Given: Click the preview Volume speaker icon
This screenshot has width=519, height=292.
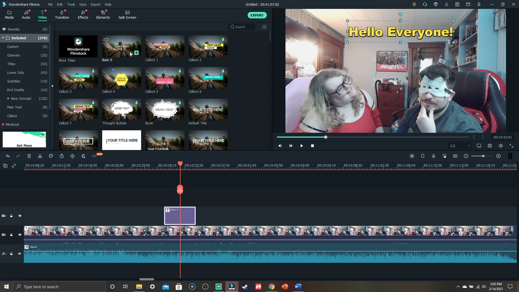Looking at the screenshot, I should (x=501, y=146).
